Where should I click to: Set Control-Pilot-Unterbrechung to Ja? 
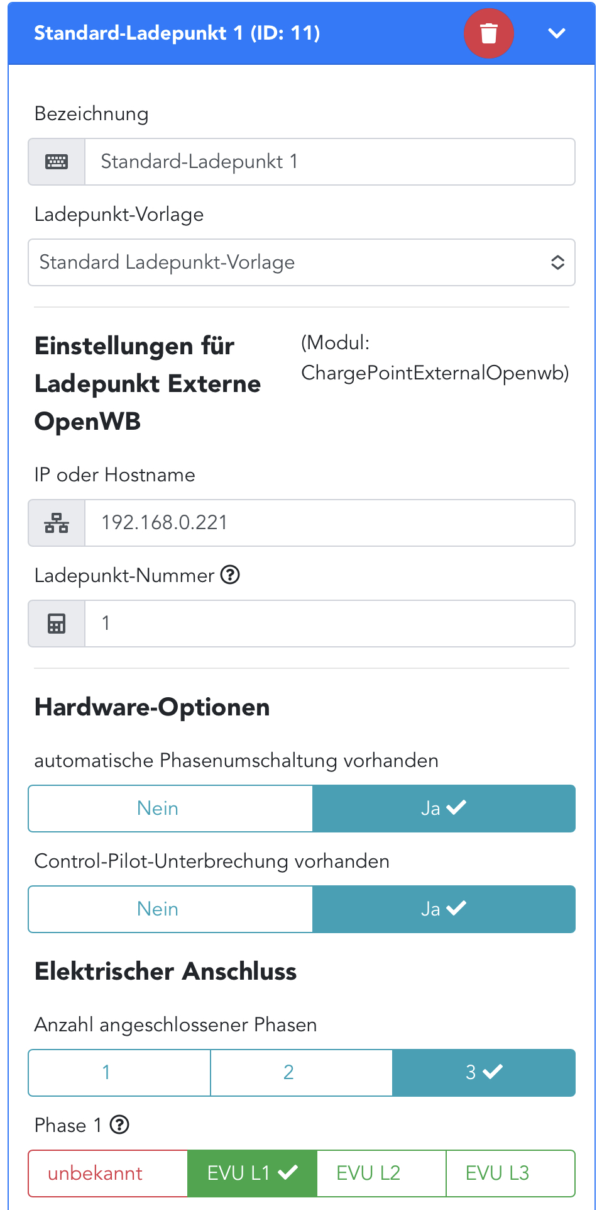(x=444, y=909)
